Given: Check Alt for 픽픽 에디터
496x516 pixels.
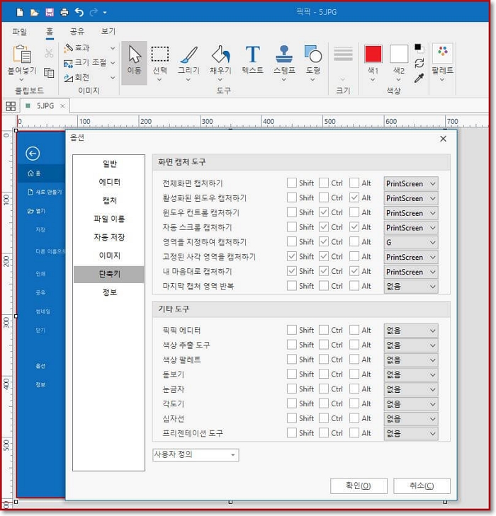Looking at the screenshot, I should 354,330.
